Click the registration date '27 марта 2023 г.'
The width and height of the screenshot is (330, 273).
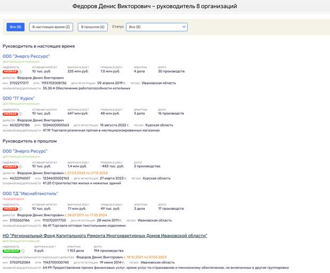click(113, 178)
